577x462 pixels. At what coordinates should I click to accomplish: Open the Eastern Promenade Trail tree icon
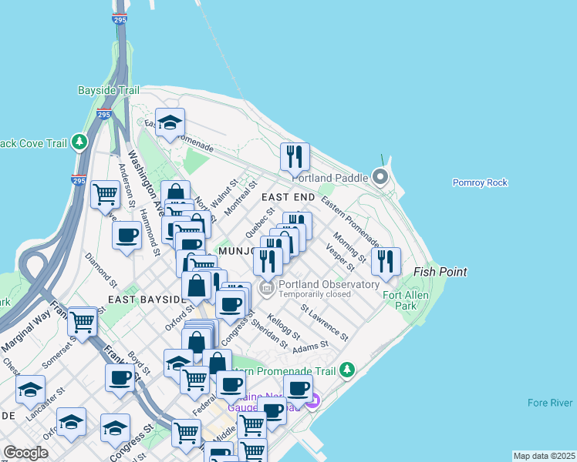[347, 371]
